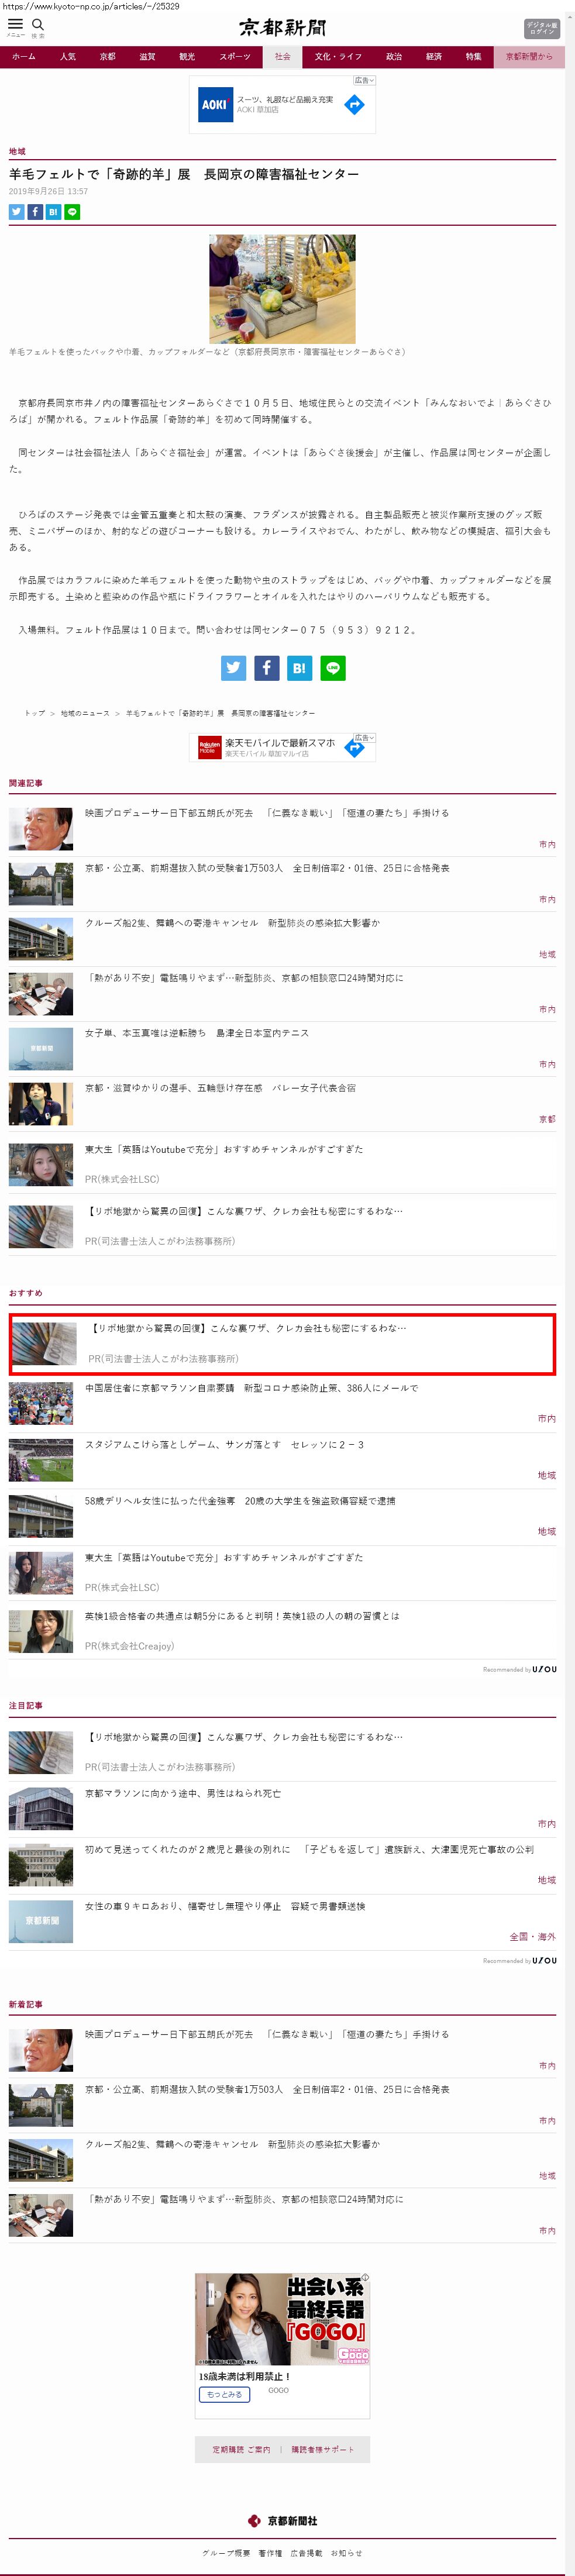Screen dimensions: 575x2576
Task: Click AOKI ad blue arrow icon
Action: [x=354, y=104]
